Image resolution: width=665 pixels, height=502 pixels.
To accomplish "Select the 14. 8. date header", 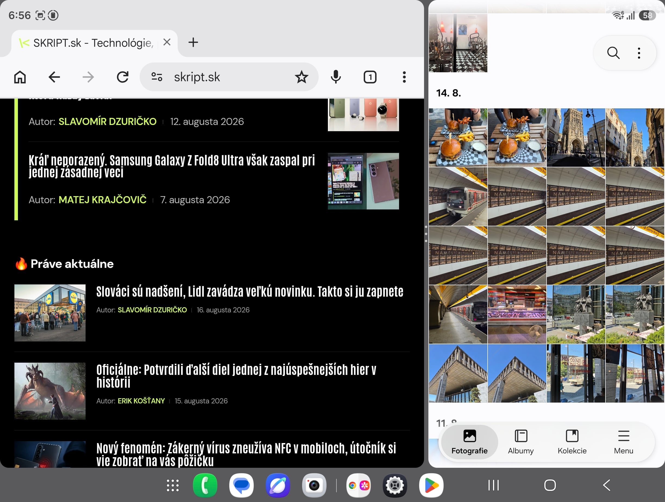I will point(448,93).
